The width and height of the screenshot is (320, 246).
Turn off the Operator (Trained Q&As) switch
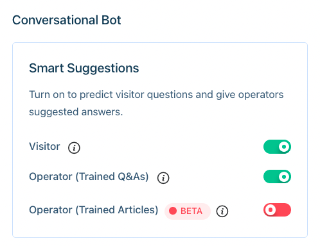coord(277,177)
